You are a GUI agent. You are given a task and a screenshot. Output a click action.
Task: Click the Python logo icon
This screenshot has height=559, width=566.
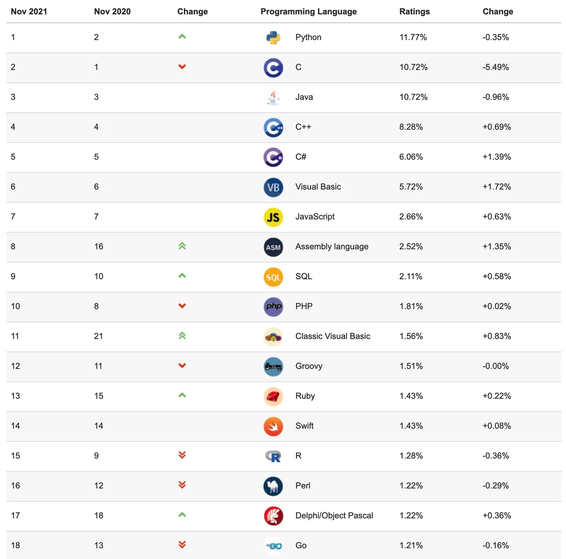click(273, 38)
